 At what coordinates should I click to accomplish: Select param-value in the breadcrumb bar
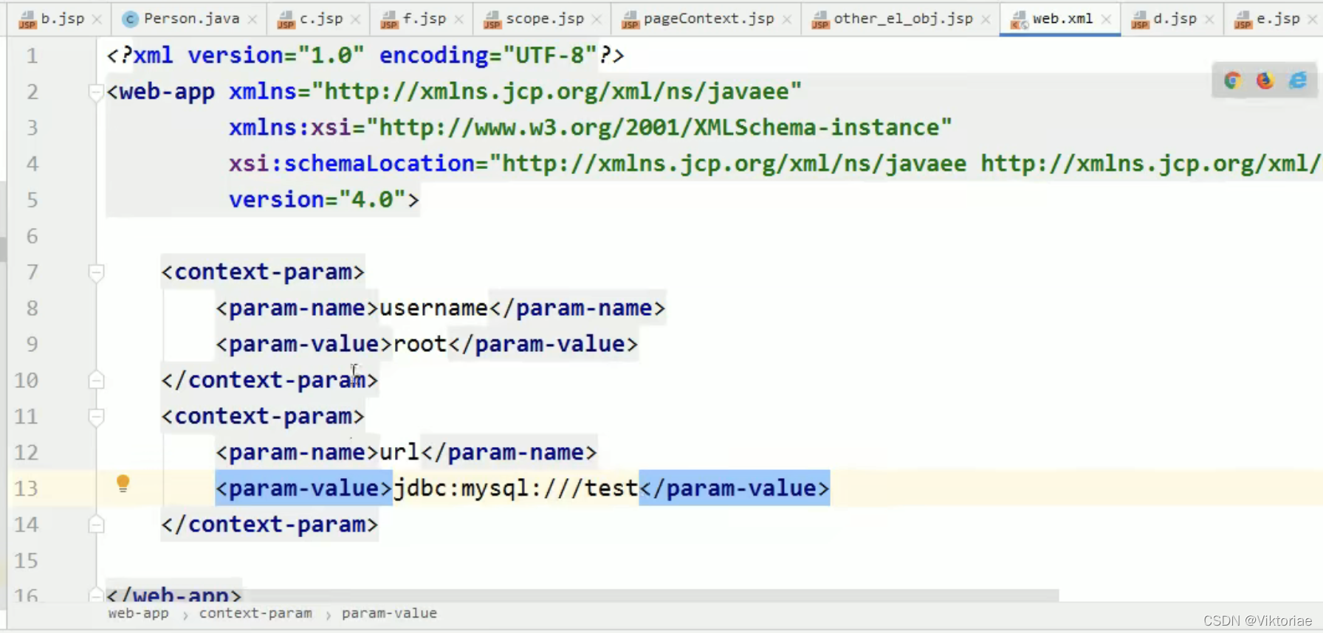tap(389, 613)
